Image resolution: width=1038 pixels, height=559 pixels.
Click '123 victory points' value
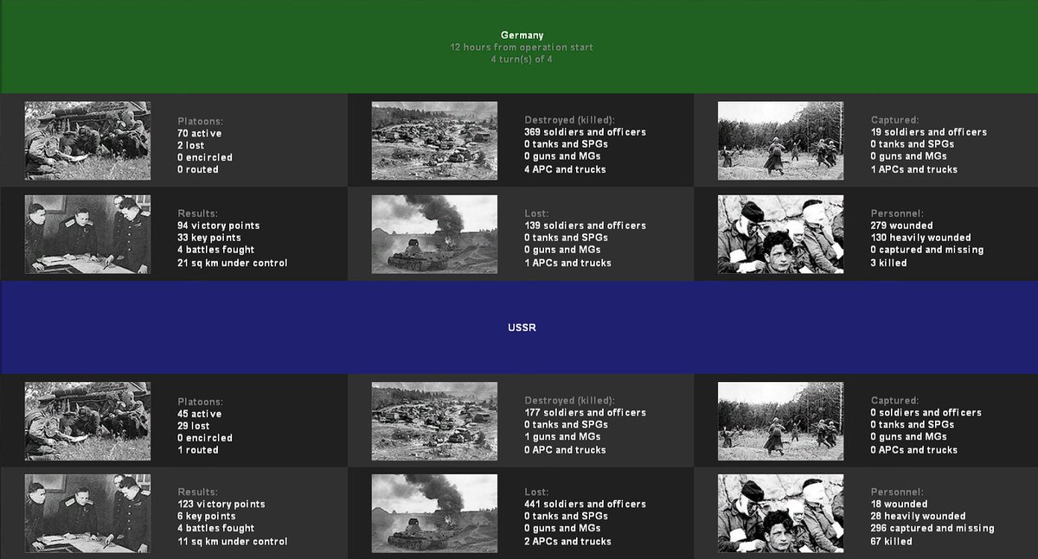221,504
